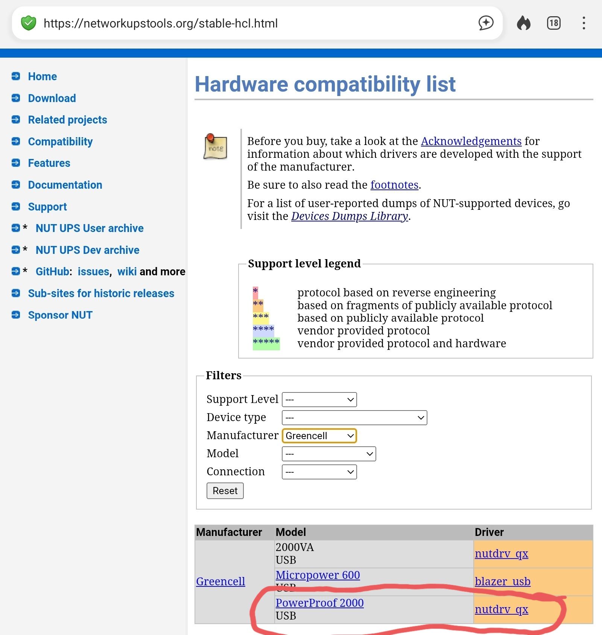Image resolution: width=602 pixels, height=635 pixels.
Task: Click the arrow bullet beside Download
Action: point(16,98)
